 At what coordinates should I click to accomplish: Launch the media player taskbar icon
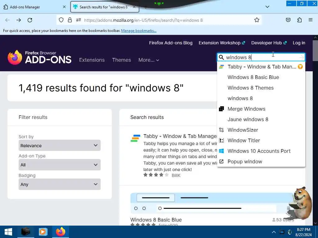point(43,232)
